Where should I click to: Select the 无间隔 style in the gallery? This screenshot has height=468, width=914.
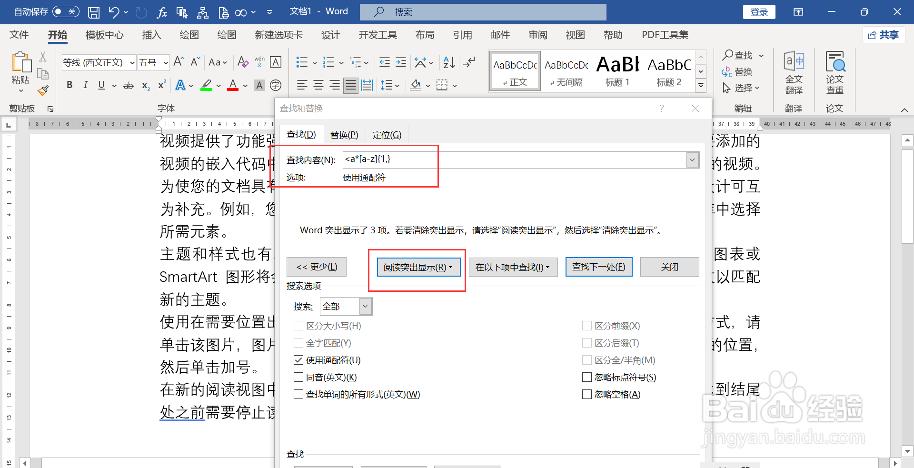[x=566, y=70]
